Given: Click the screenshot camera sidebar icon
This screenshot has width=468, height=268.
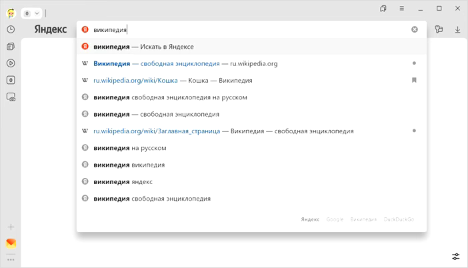Looking at the screenshot, I should coord(11,97).
